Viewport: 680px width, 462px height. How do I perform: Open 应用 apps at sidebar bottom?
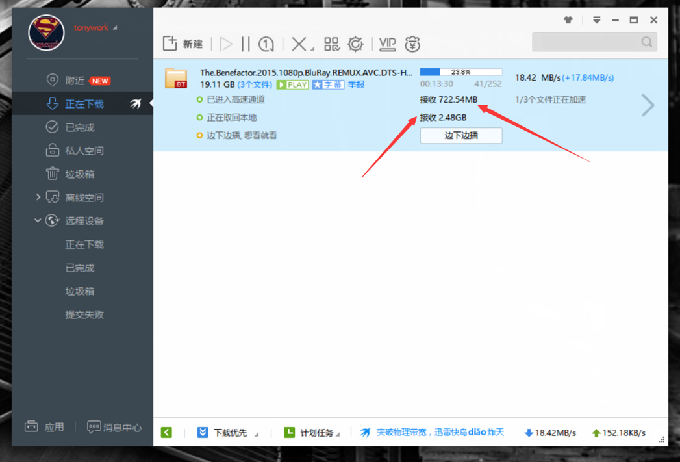pyautogui.click(x=44, y=427)
